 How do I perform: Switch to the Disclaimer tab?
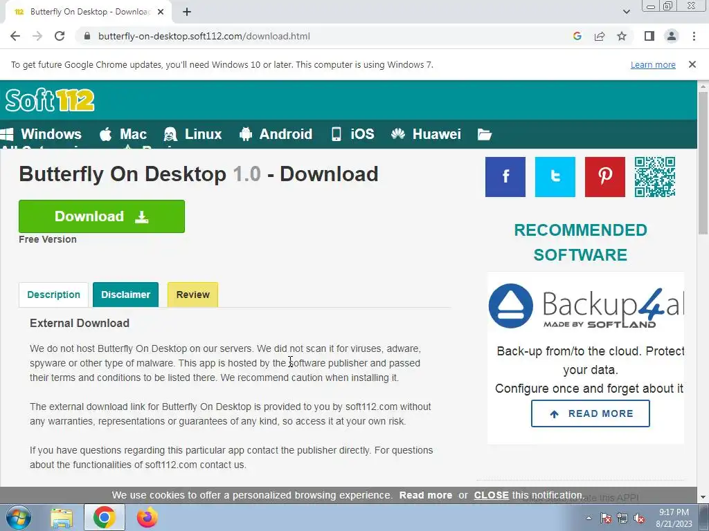[x=126, y=295]
